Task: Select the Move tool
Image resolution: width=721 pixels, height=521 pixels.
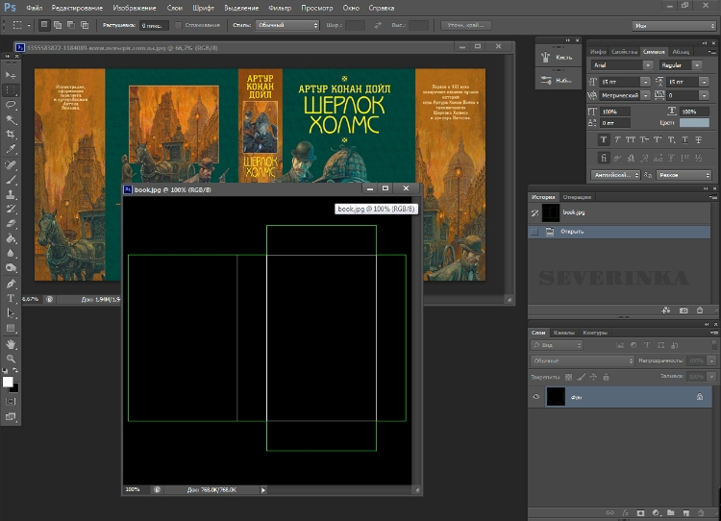Action: click(12, 74)
